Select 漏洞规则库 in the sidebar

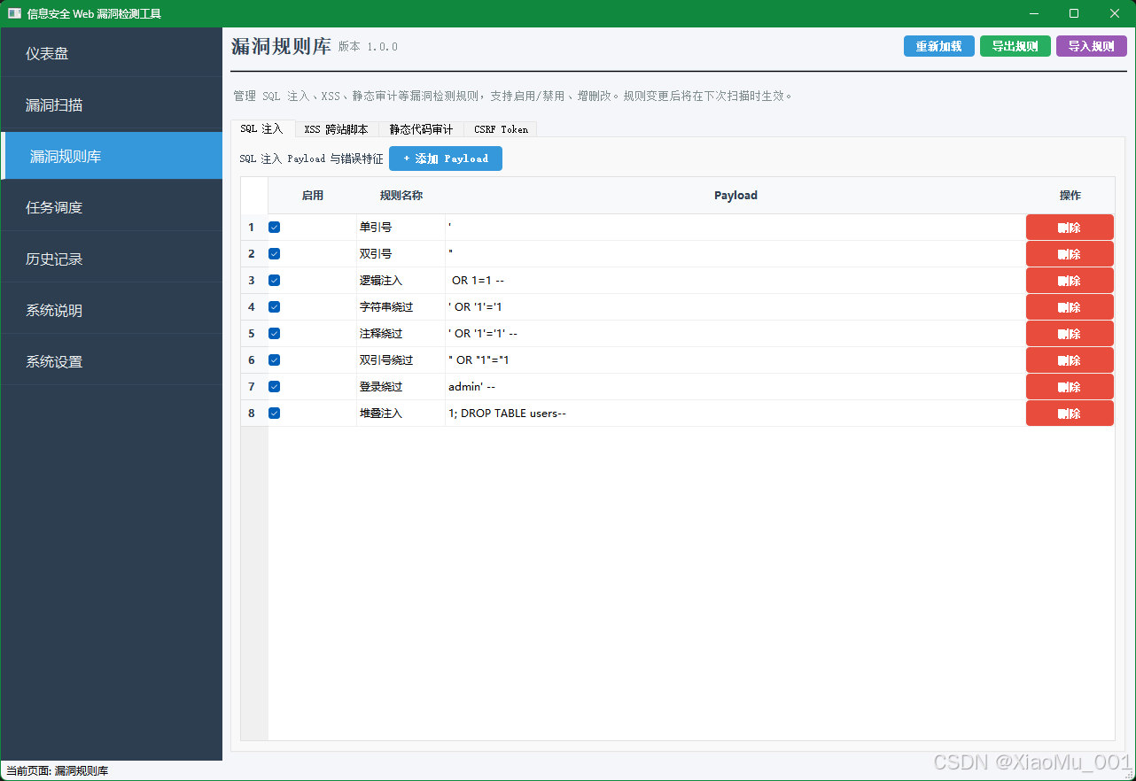112,156
